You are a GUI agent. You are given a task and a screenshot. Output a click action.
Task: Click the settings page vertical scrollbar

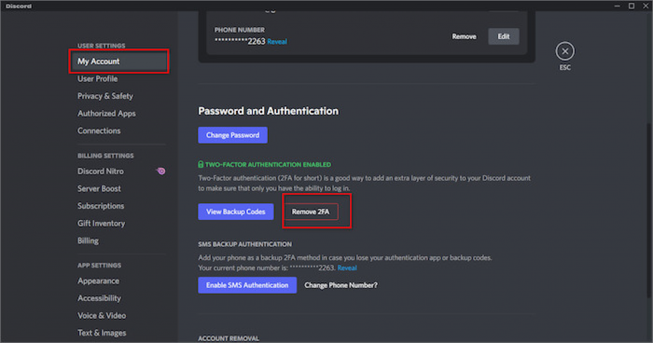649,210
